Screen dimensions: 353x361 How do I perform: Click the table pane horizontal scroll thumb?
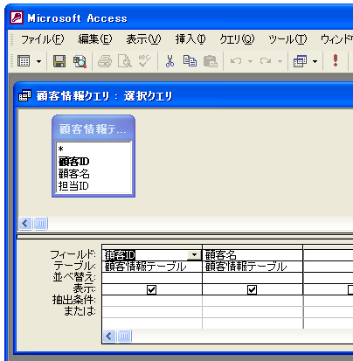click(40, 224)
